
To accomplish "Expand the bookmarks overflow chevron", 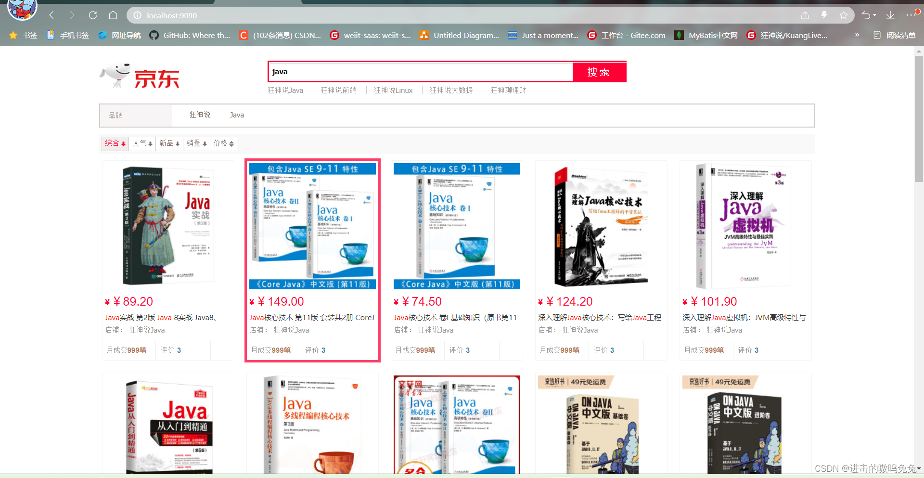I will 857,35.
